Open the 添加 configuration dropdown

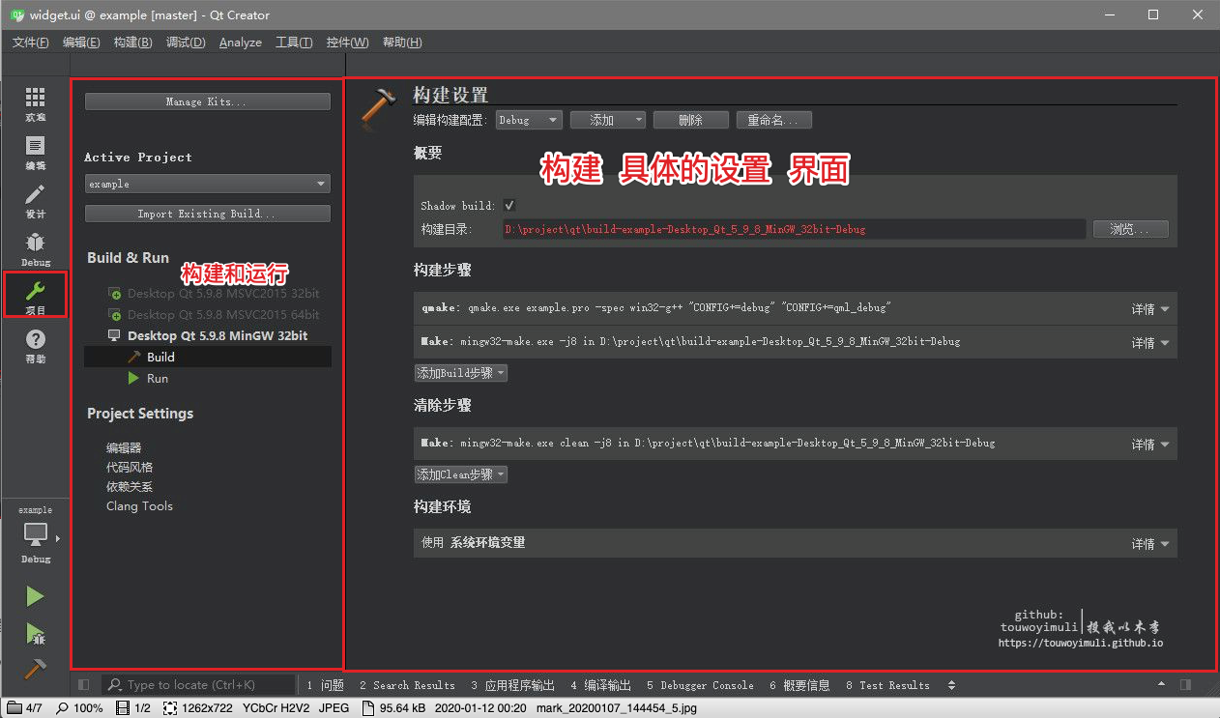pyautogui.click(x=607, y=120)
